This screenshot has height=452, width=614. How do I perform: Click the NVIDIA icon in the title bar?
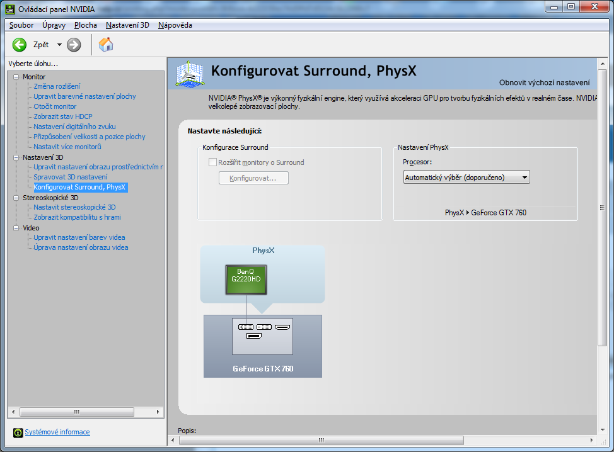pyautogui.click(x=10, y=9)
